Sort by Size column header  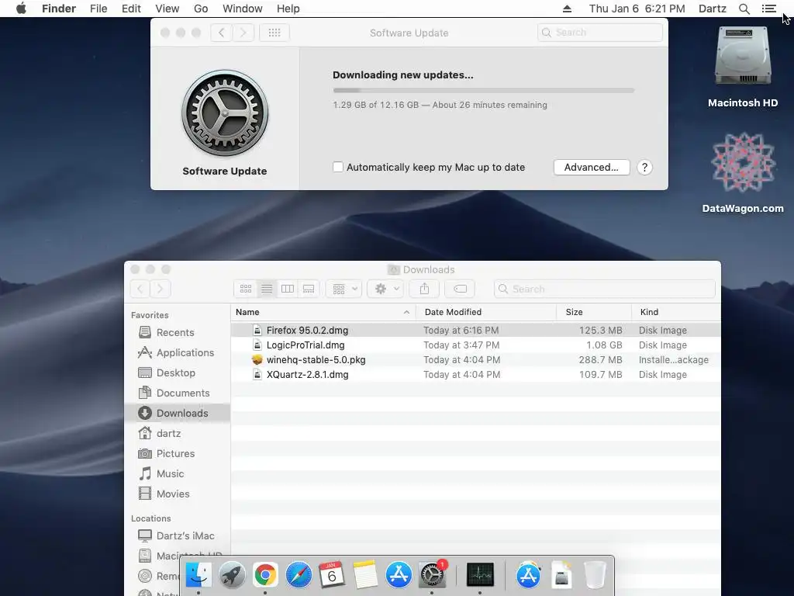click(594, 312)
